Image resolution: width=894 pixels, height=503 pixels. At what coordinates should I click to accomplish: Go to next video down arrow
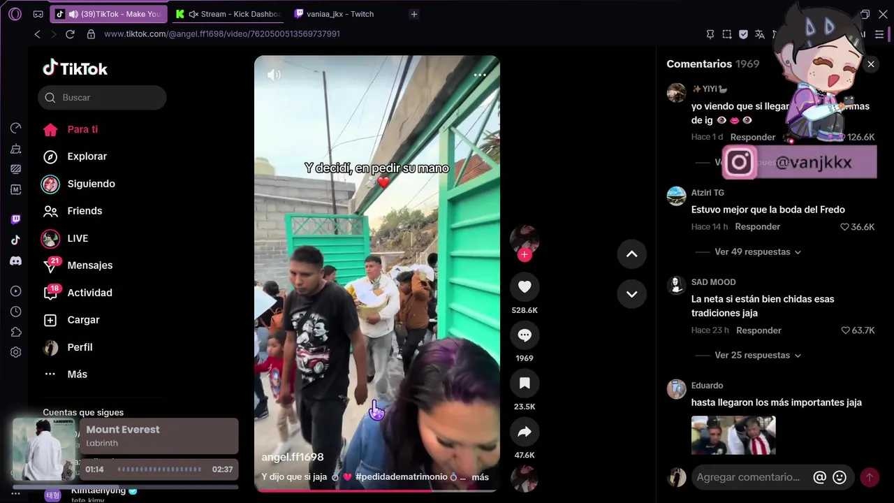[632, 294]
